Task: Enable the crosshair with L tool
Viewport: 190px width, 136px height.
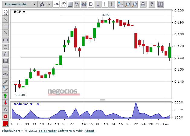Action: pyautogui.click(x=111, y=4)
